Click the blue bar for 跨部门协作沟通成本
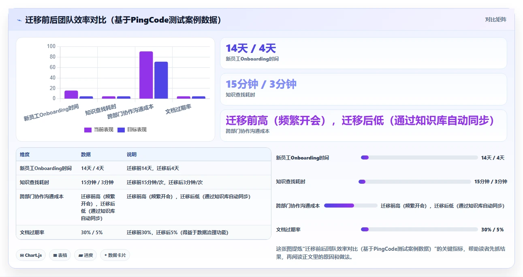Viewport: 523px width, 277px height. coord(161,80)
